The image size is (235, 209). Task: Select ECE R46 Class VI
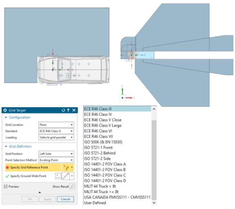pos(117,131)
